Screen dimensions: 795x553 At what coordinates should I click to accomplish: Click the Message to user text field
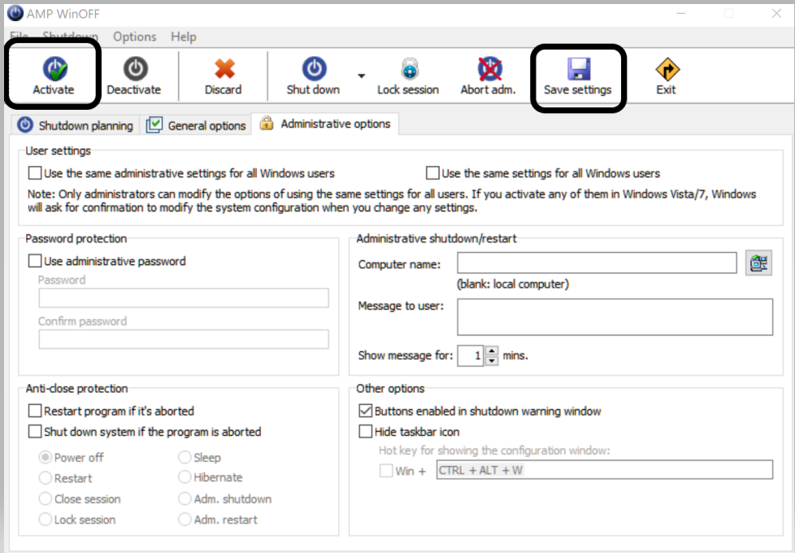point(614,316)
